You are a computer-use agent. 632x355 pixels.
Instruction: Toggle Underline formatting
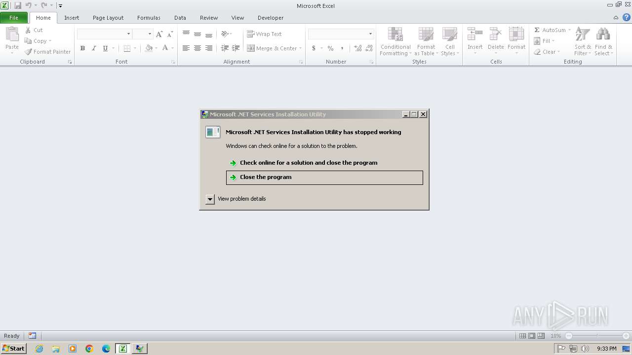(105, 48)
